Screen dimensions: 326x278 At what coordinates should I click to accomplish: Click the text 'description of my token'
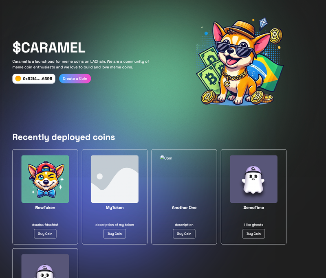pos(115,225)
